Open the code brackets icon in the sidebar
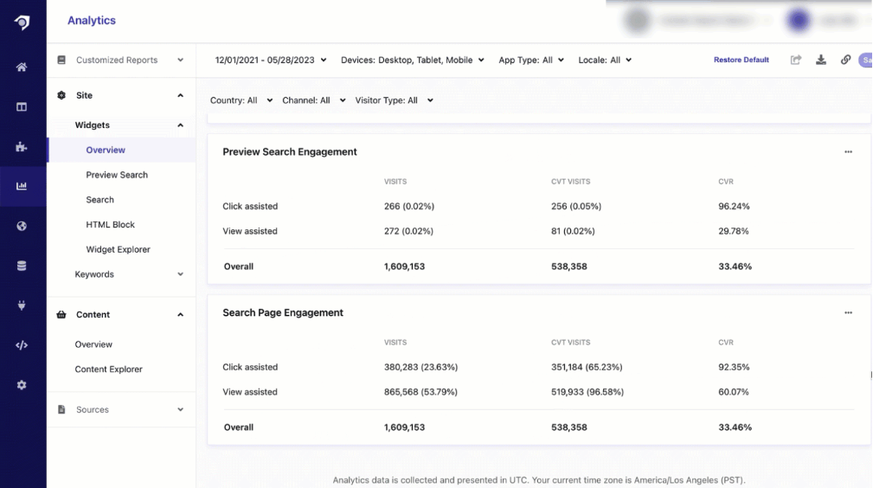This screenshot has height=488, width=873. pyautogui.click(x=22, y=345)
